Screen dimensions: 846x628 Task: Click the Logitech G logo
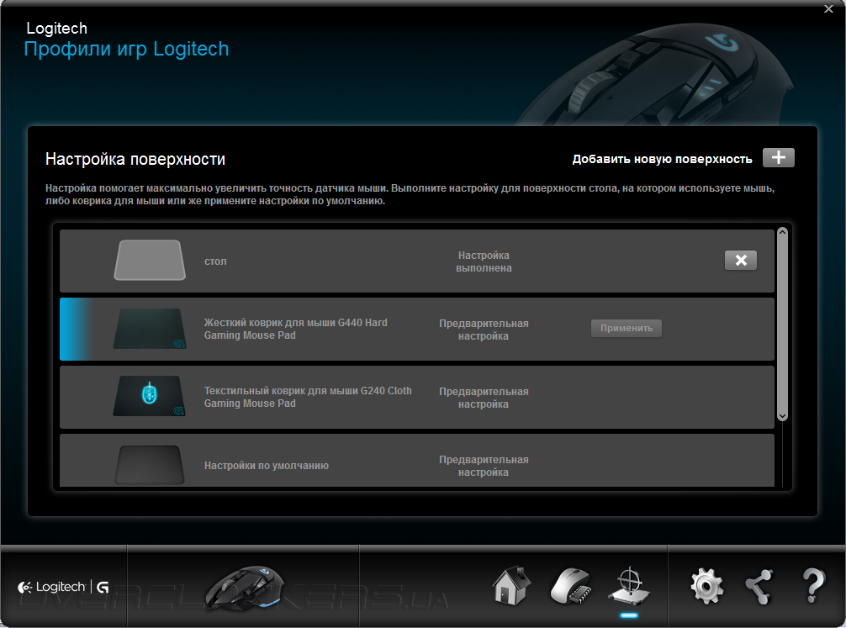[63, 587]
